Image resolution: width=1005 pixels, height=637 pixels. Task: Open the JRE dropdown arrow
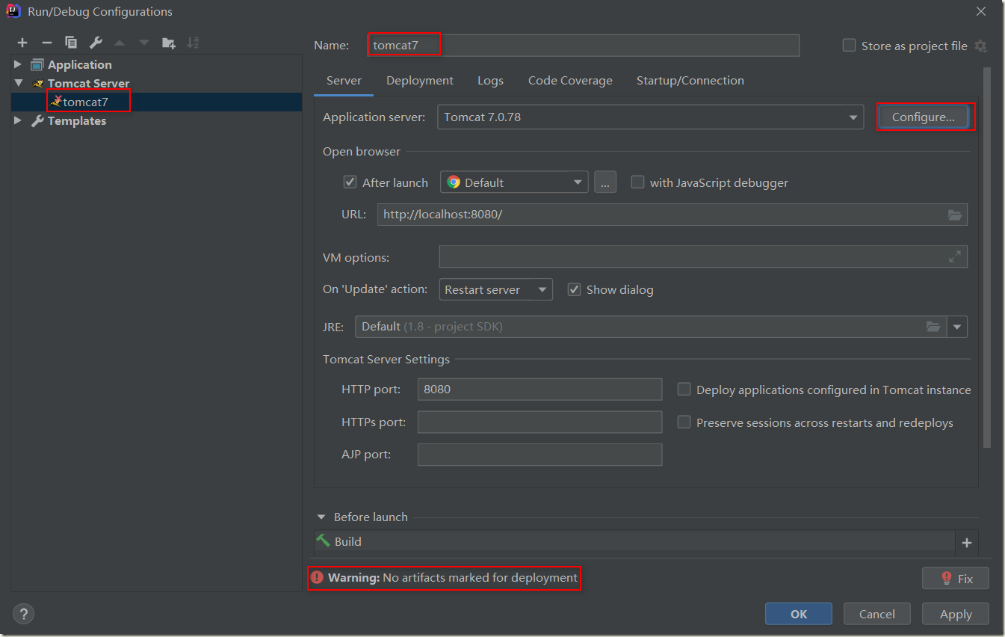958,327
